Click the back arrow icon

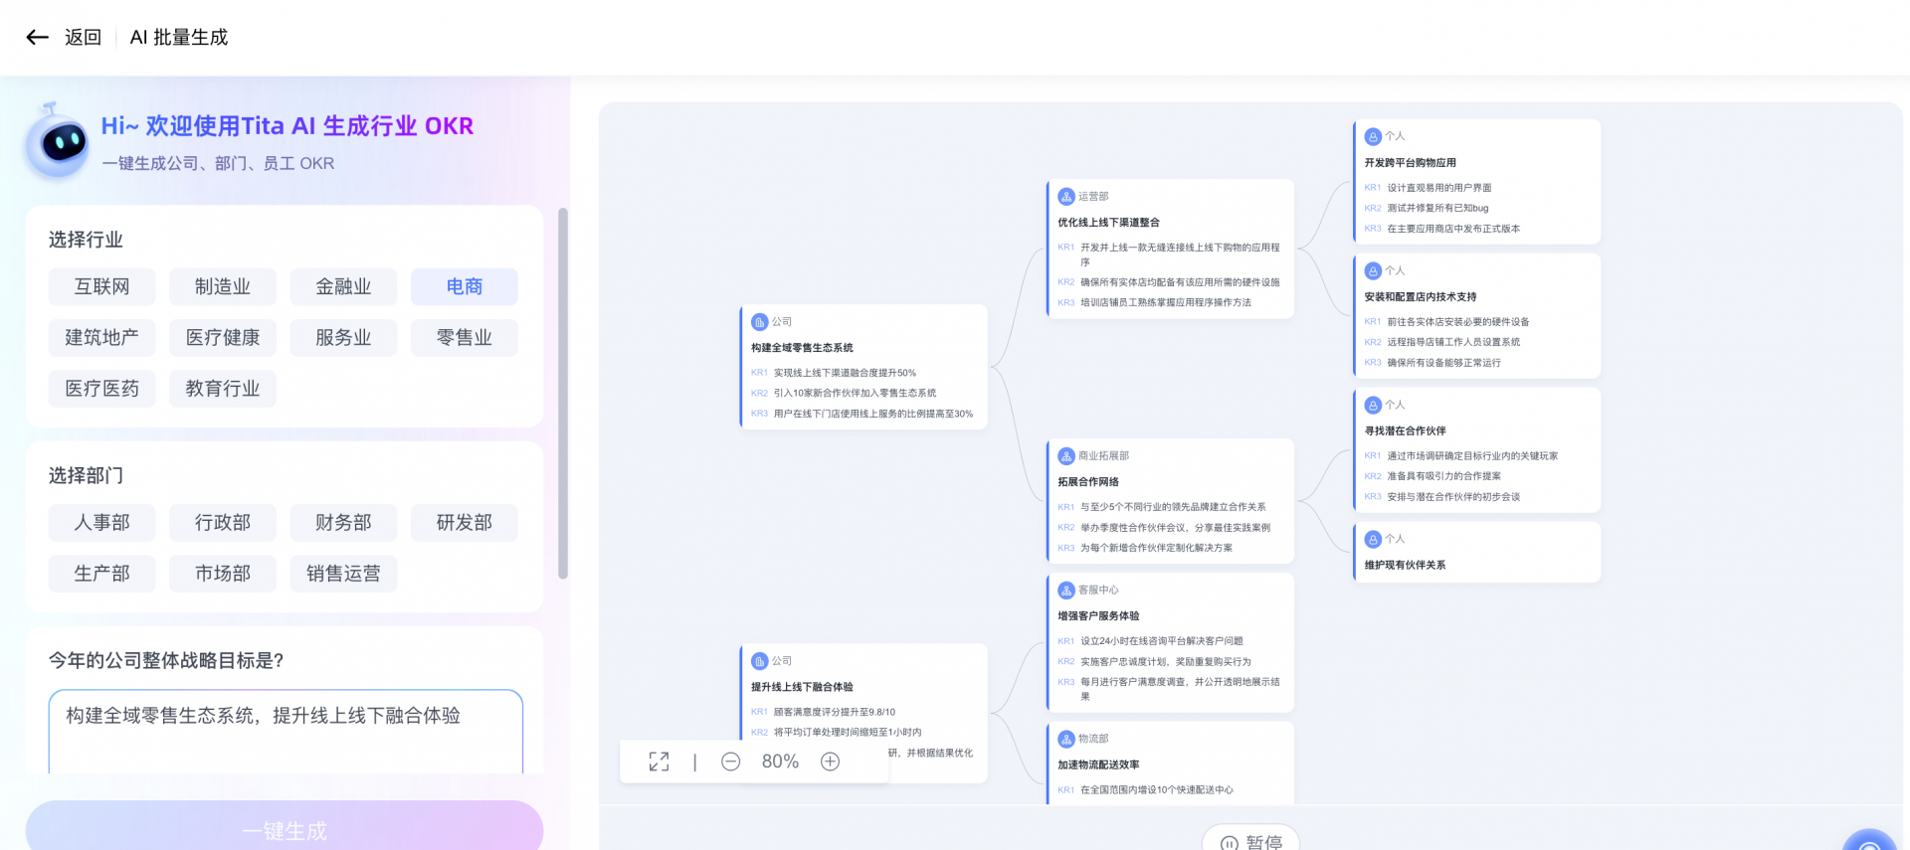coord(38,38)
